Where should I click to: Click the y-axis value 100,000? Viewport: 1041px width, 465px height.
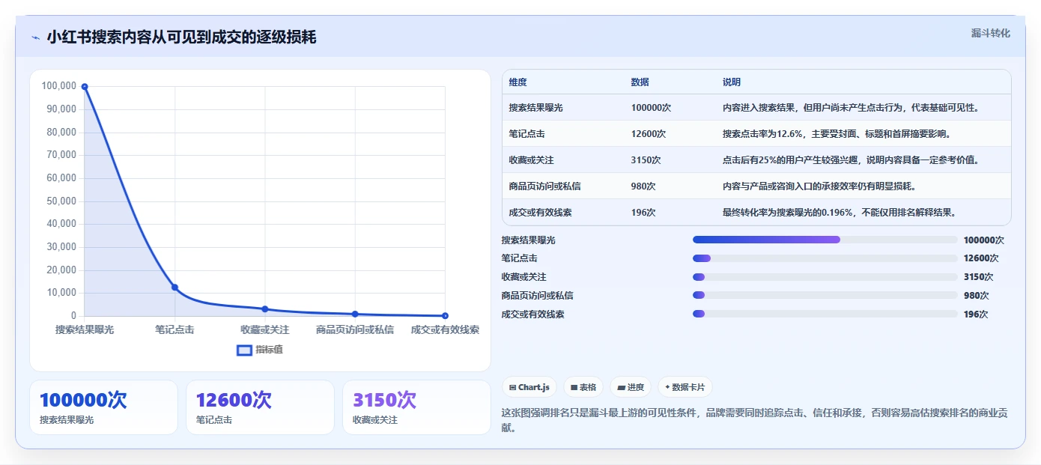pos(59,86)
